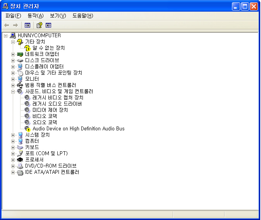
Task: Collapse the 기타 장치 category
Action: pos(13,42)
